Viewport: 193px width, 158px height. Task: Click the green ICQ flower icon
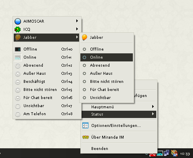[18, 29]
